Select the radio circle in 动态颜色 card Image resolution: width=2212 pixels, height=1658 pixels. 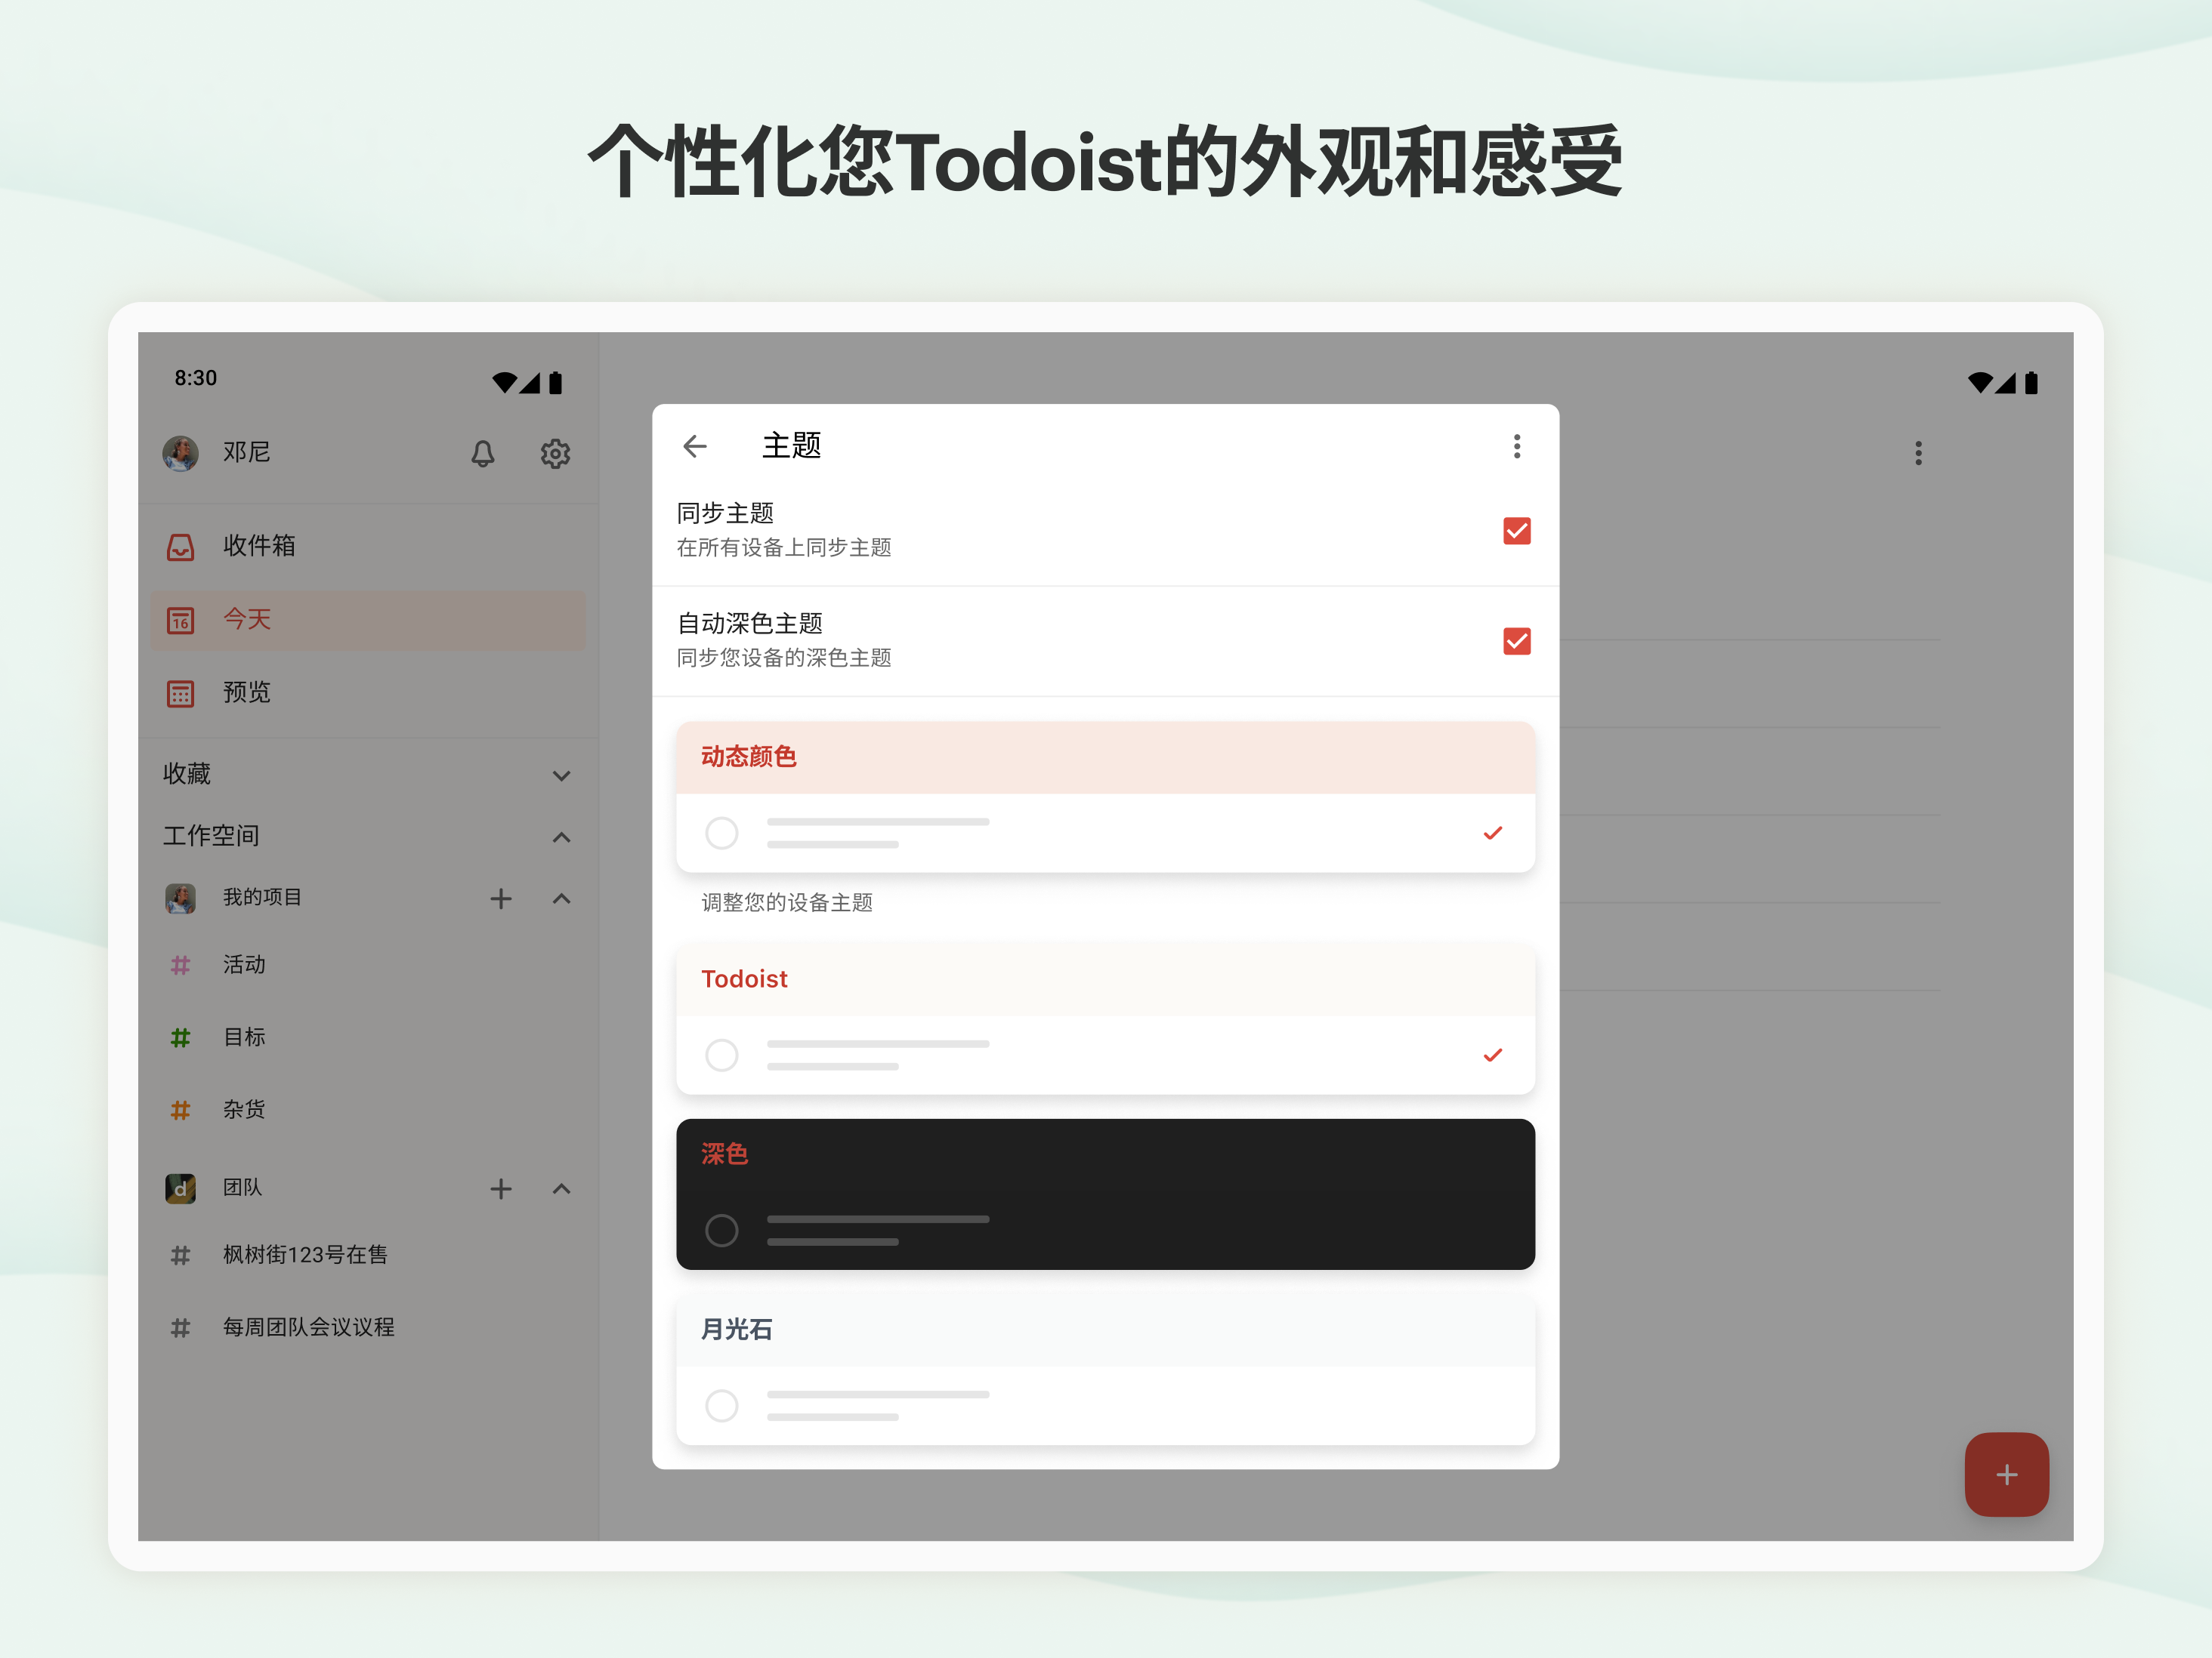(721, 833)
